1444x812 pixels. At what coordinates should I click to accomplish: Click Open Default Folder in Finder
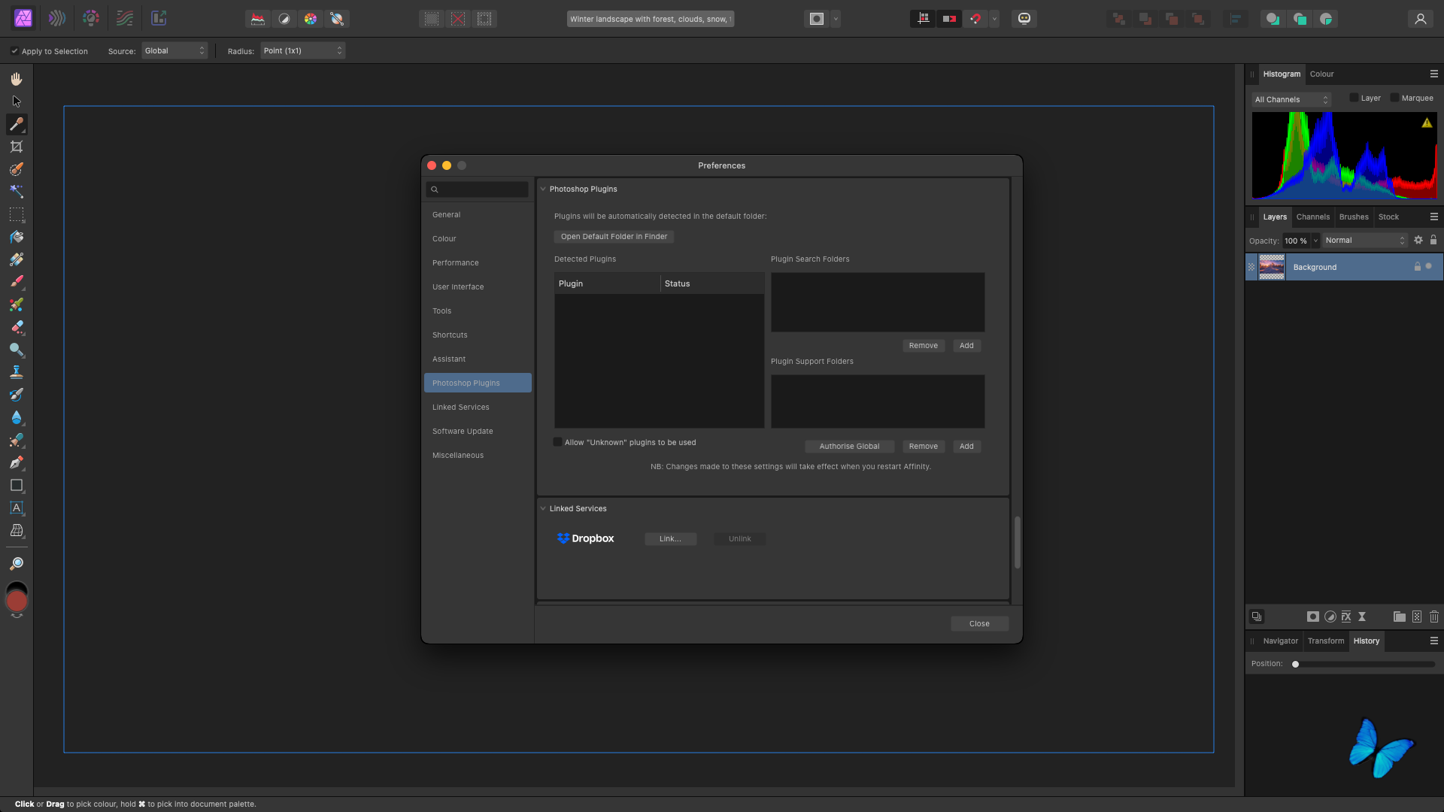[614, 237]
